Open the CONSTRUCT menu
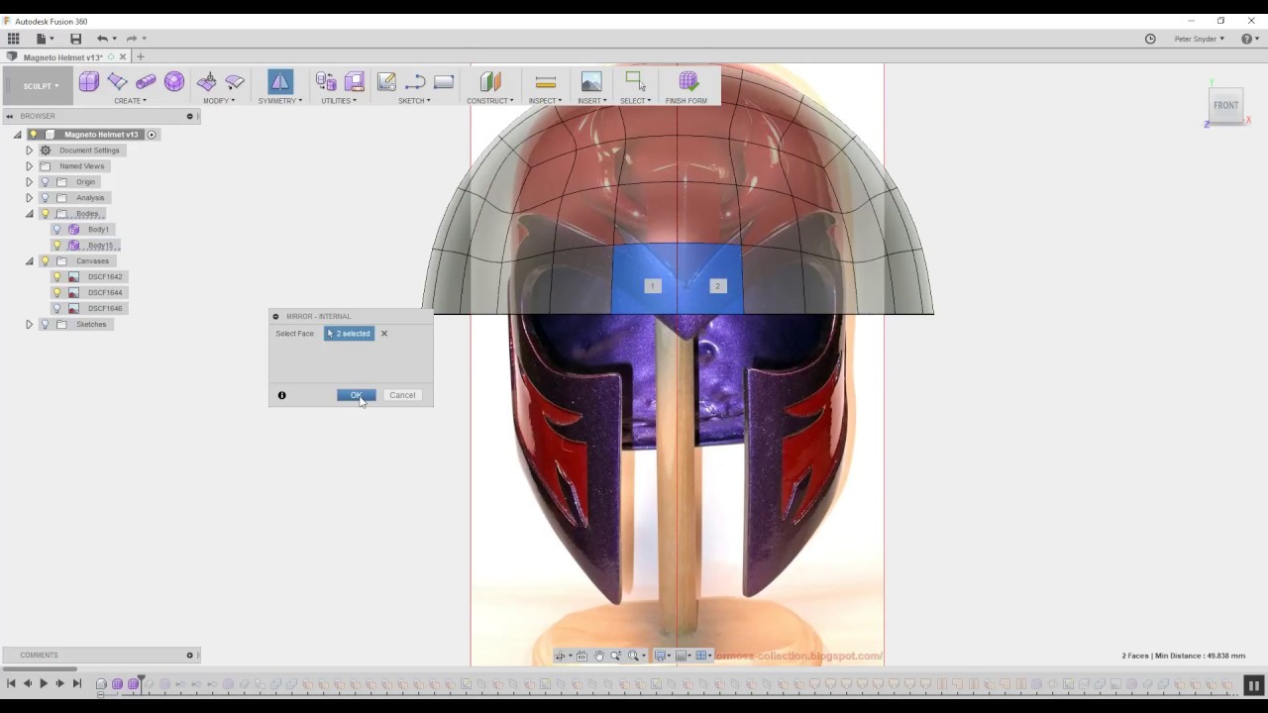 tap(489, 101)
